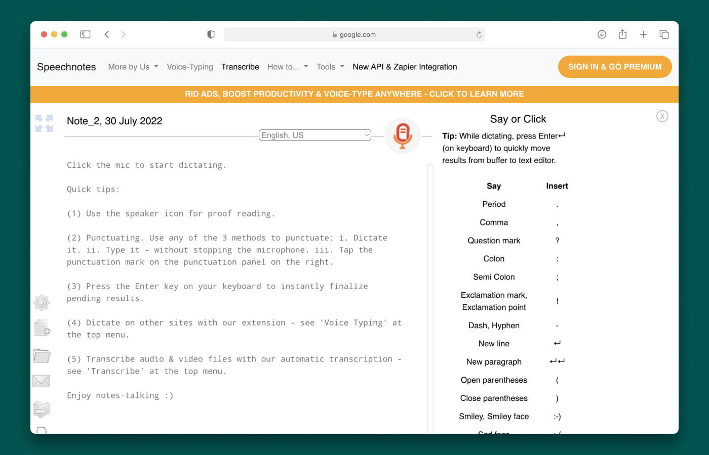Open the rid ads promotional banner link
This screenshot has width=709, height=455.
(354, 94)
